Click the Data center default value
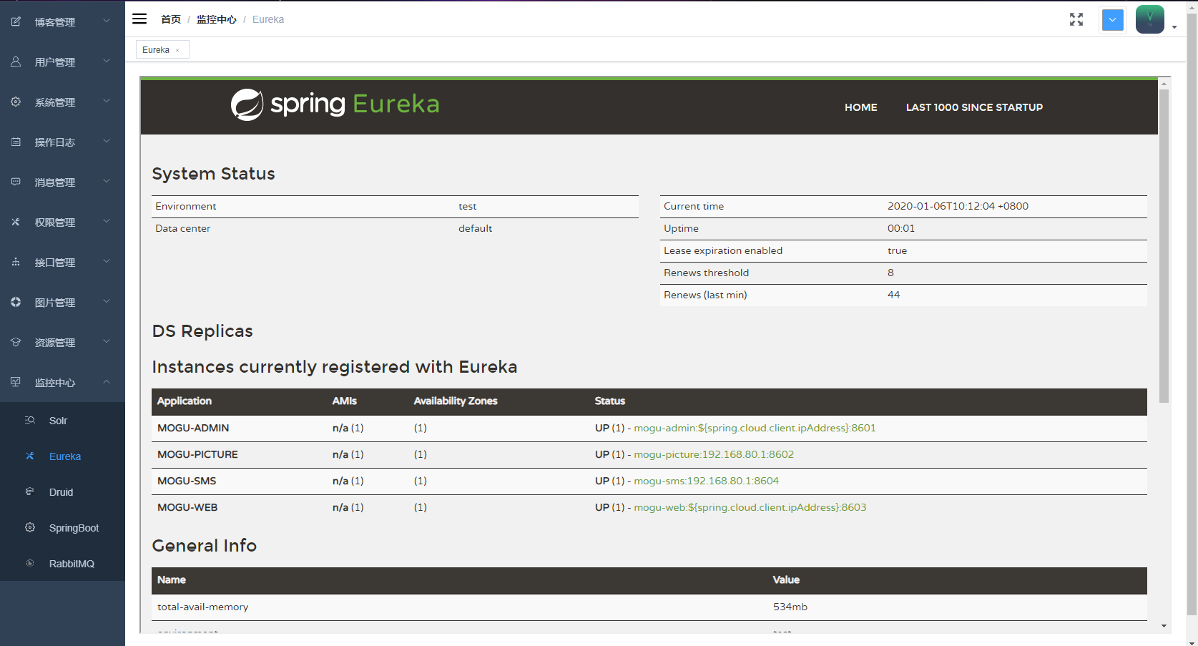 pyautogui.click(x=475, y=228)
